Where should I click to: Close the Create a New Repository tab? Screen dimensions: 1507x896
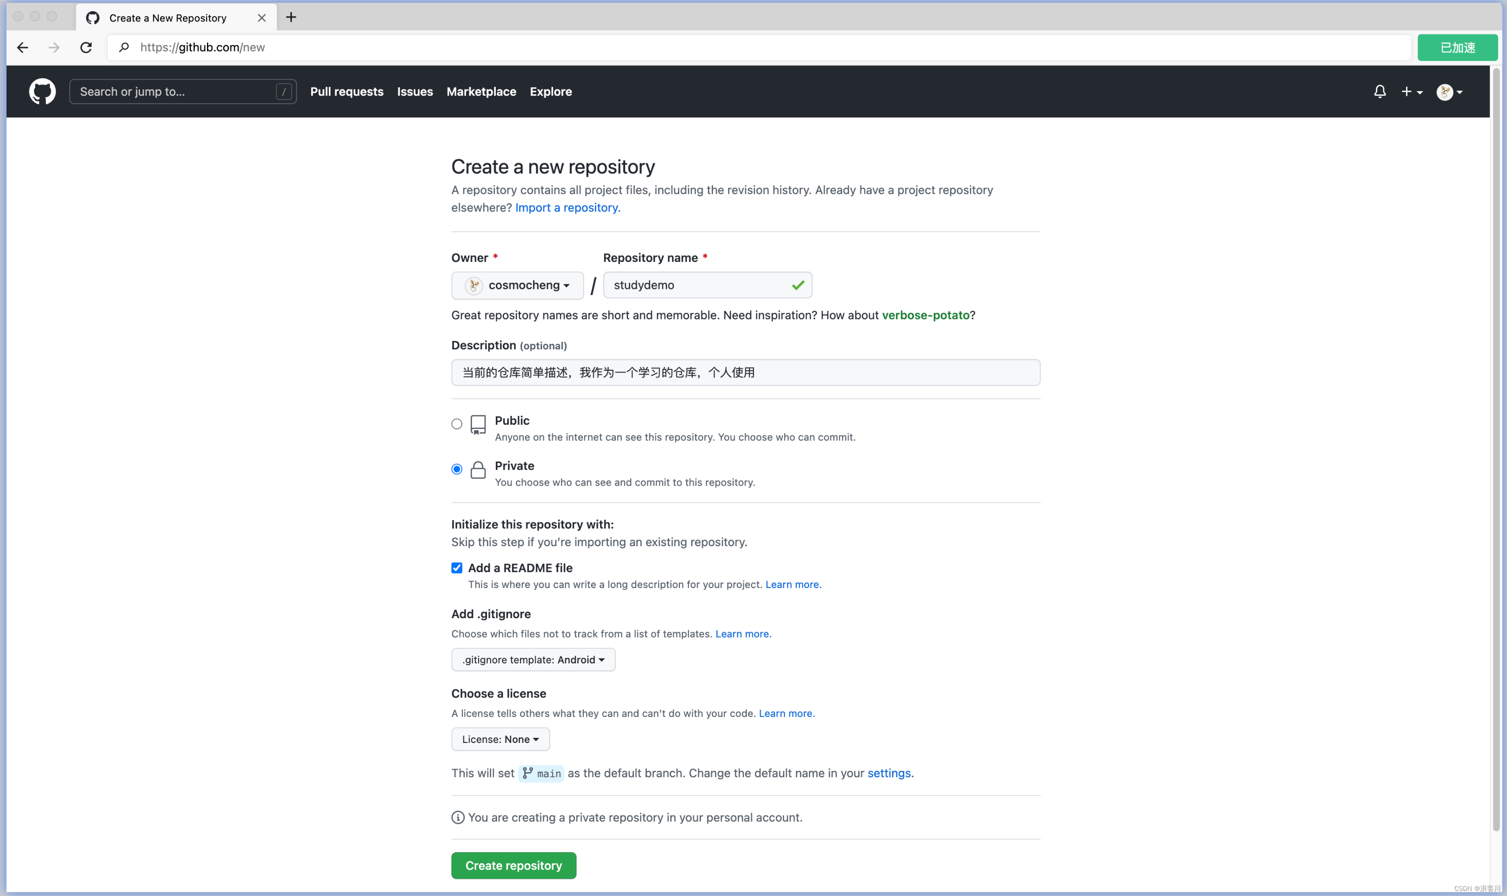click(261, 18)
